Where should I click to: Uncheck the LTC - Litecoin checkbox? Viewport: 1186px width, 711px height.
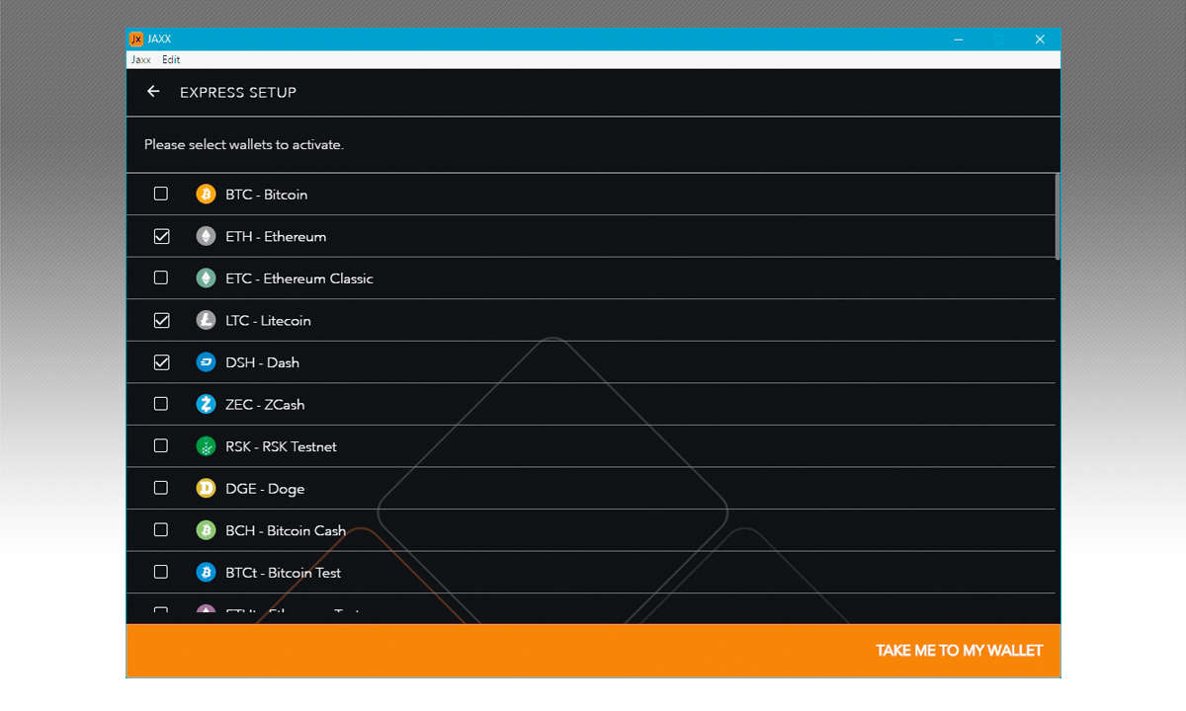161,320
